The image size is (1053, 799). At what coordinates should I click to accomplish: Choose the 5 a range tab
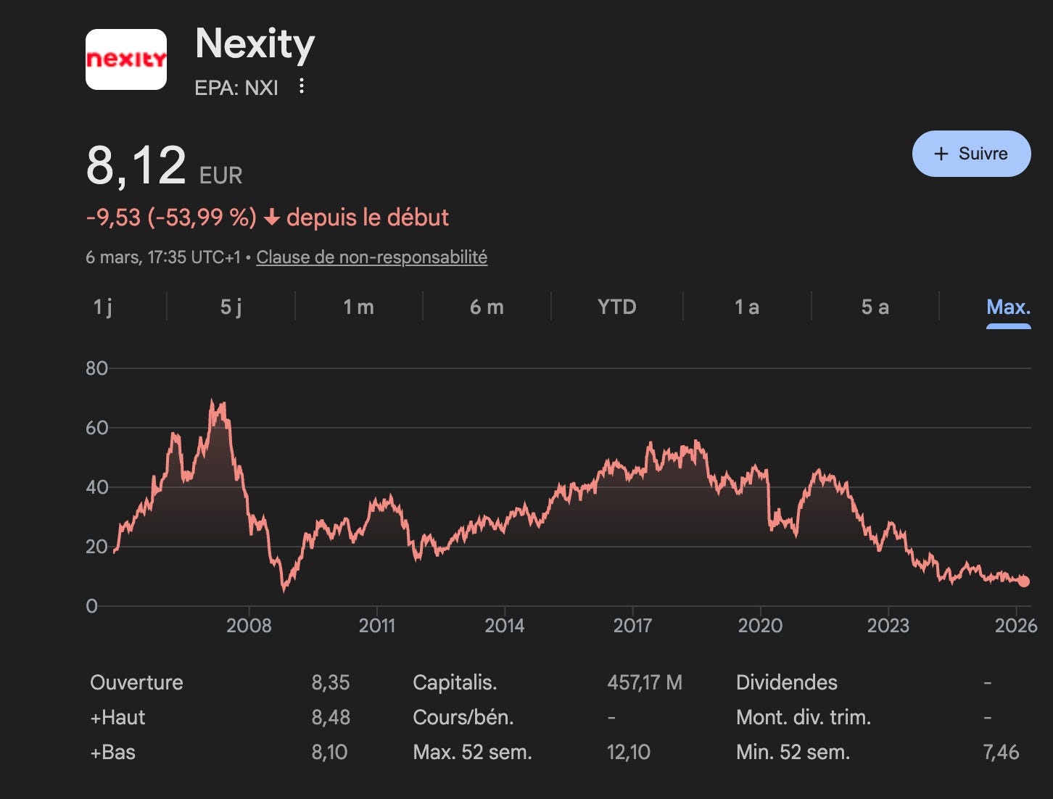(x=875, y=307)
